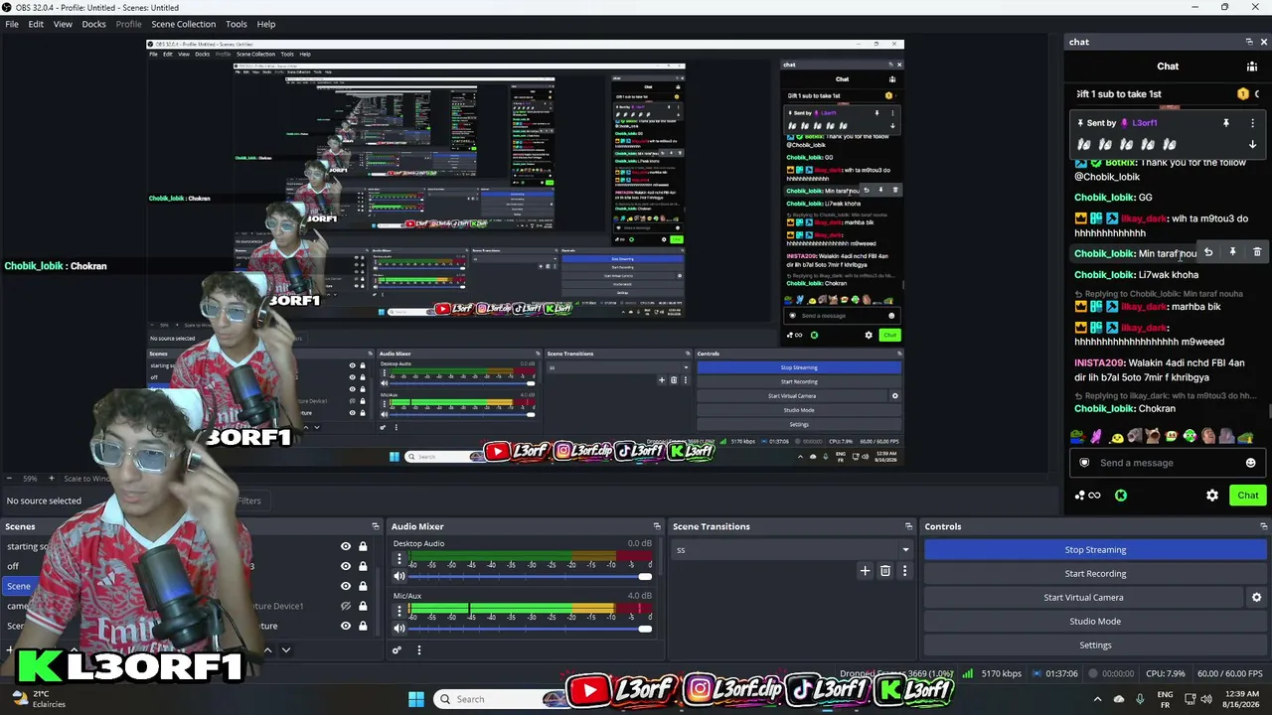The image size is (1272, 715).
Task: Toggle visibility of first source row eye
Action: [346, 546]
